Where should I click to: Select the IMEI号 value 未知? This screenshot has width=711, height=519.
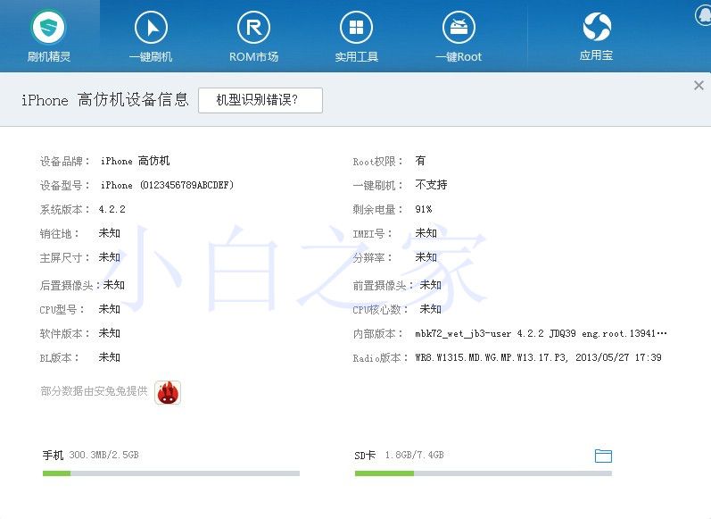click(x=426, y=233)
